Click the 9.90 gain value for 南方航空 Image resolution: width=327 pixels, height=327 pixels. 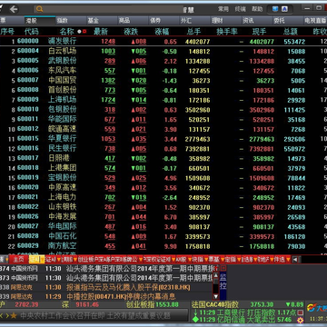click(x=171, y=246)
